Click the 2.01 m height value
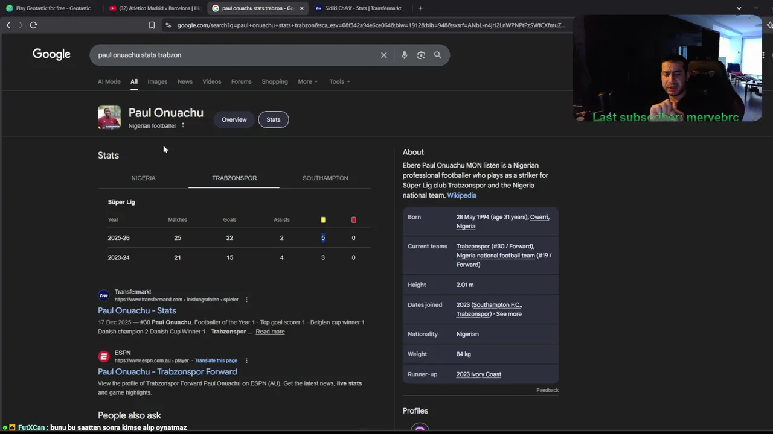Screen dimensions: 773x434 [x=465, y=285]
